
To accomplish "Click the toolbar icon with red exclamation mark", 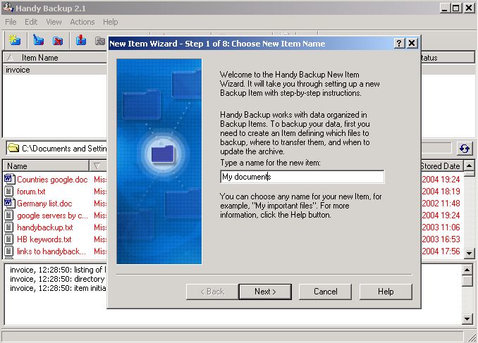I will pyautogui.click(x=81, y=40).
